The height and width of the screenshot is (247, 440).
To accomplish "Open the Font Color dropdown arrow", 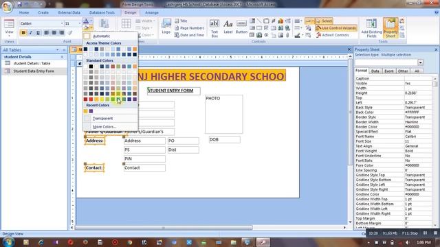I will pos(91,21).
